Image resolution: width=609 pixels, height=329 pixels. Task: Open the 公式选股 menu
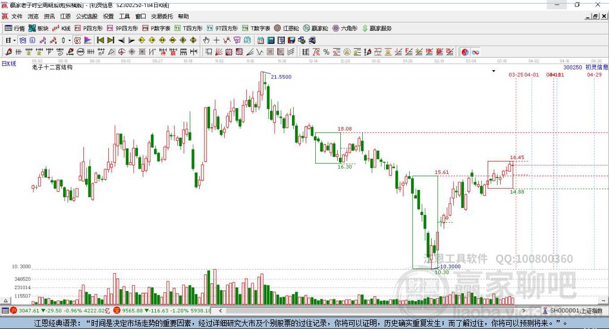point(86,17)
